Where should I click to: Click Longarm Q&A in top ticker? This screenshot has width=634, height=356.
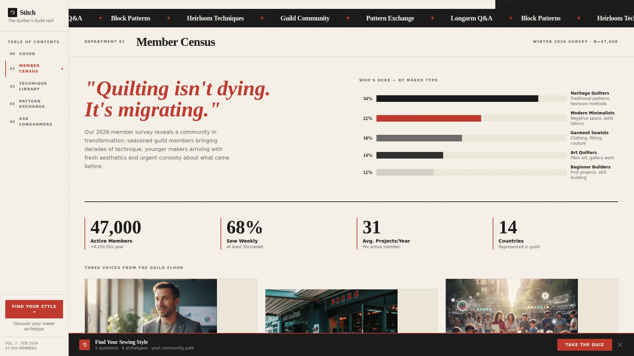471,18
